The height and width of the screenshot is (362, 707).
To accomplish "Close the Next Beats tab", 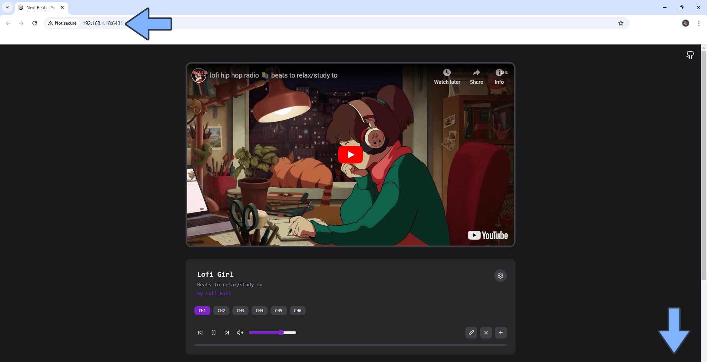I will tap(62, 7).
